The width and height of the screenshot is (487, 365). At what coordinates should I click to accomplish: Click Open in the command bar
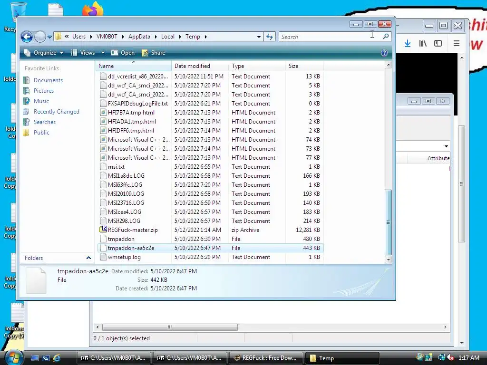tap(123, 53)
